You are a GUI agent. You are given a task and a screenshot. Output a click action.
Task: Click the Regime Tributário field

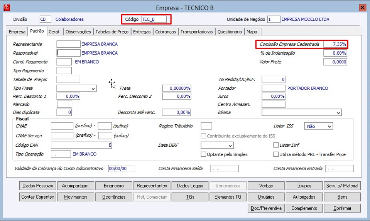pos(206,126)
